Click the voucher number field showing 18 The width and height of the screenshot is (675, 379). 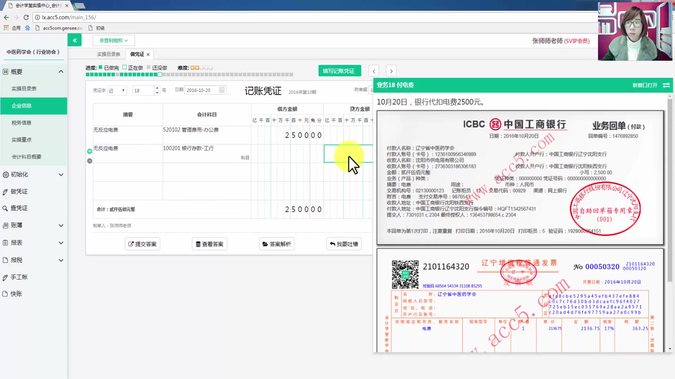click(x=142, y=90)
